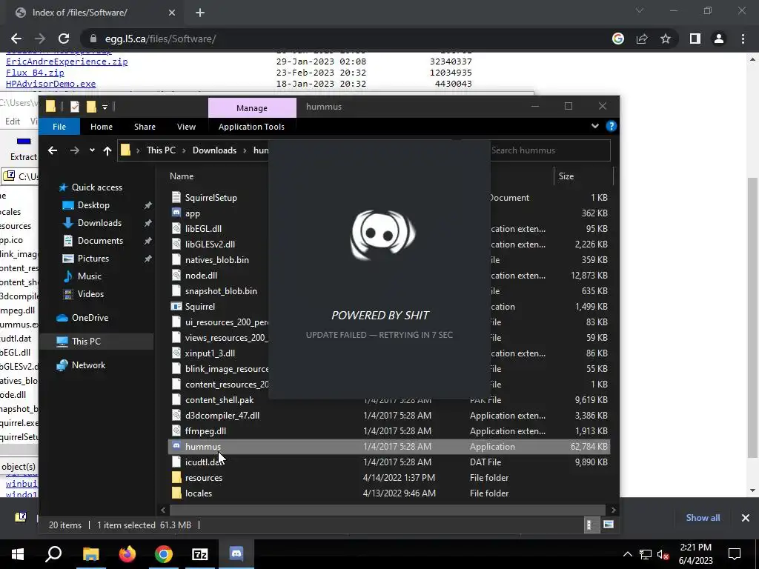Select ffmpeg.dll file
This screenshot has height=569, width=759.
205,431
